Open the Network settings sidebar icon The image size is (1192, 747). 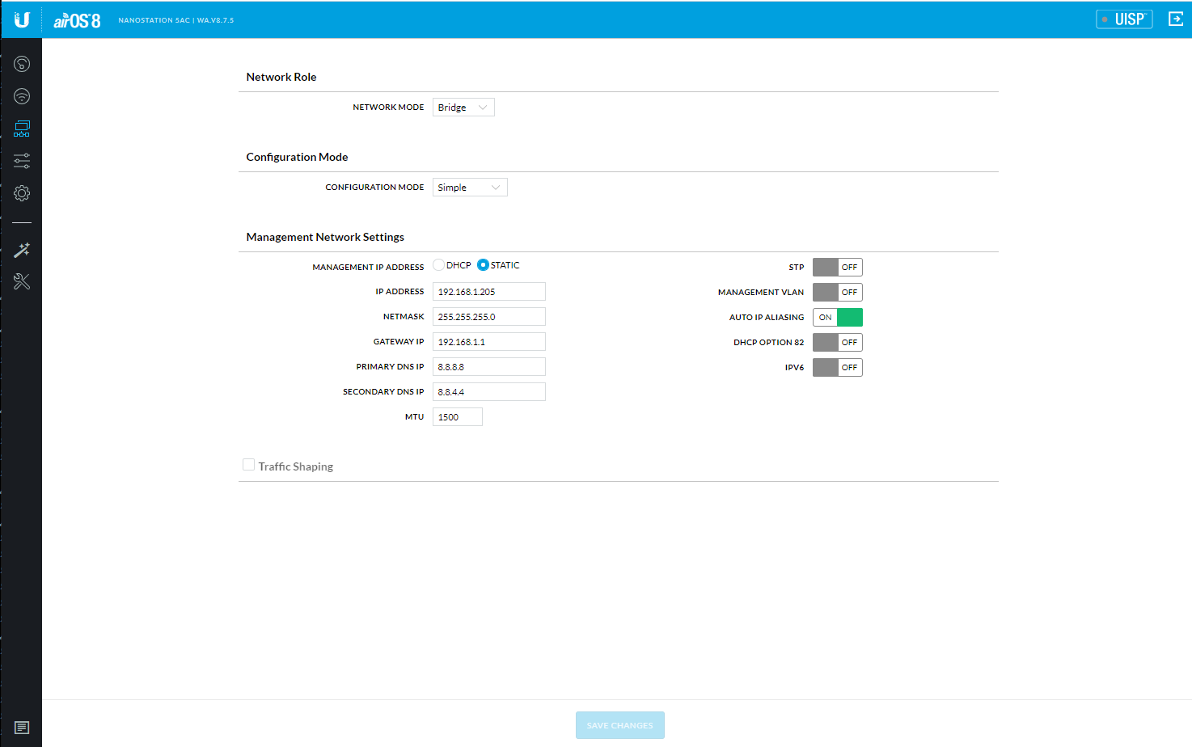(22, 129)
